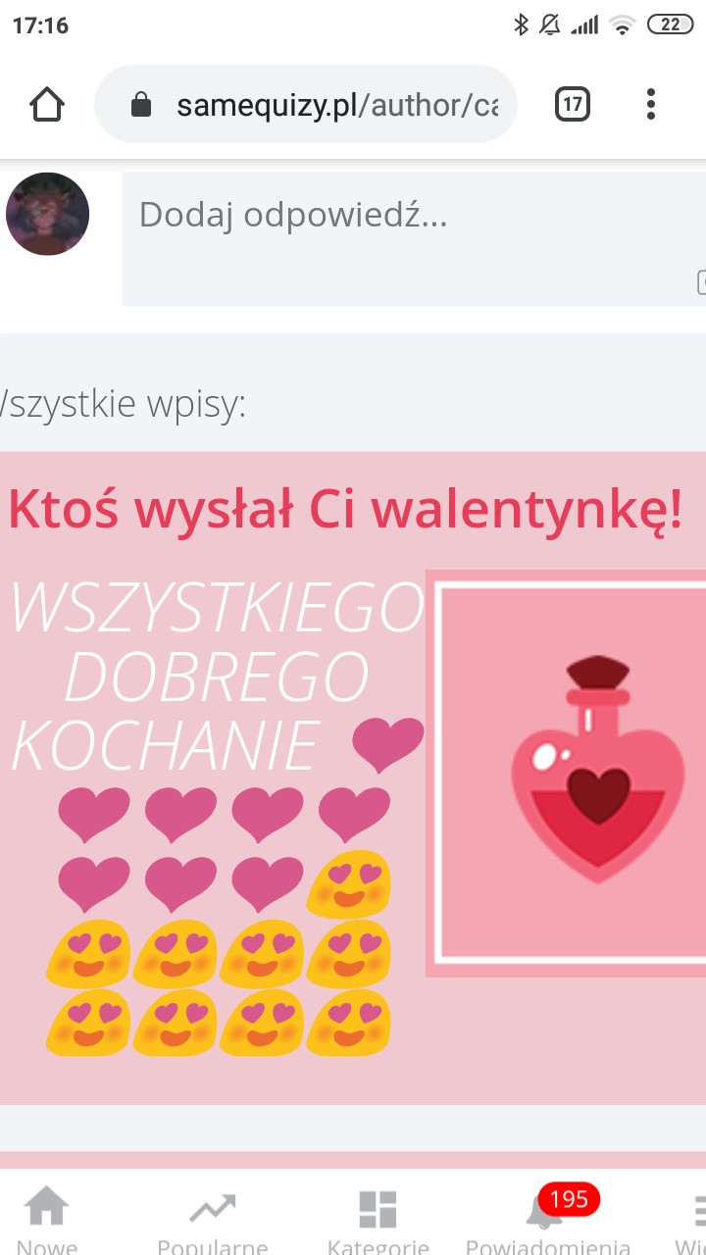The height and width of the screenshot is (1255, 706).
Task: Click the "Ktoś wysłał Ci walentynkę!" heading
Action: [x=345, y=510]
